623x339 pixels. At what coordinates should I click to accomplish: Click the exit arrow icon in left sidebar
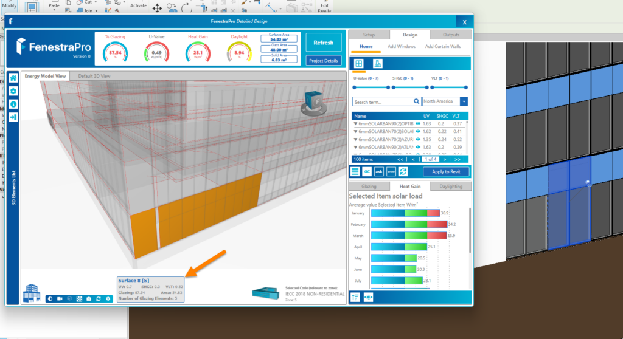(x=13, y=117)
